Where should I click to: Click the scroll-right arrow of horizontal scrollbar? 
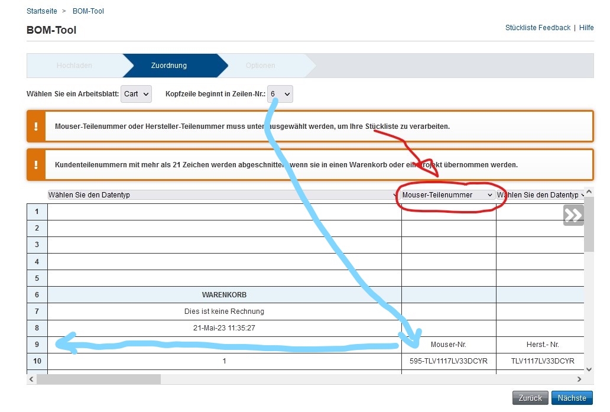[x=579, y=379]
